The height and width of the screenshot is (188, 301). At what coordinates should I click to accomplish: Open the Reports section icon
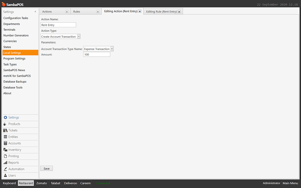(x=6, y=162)
